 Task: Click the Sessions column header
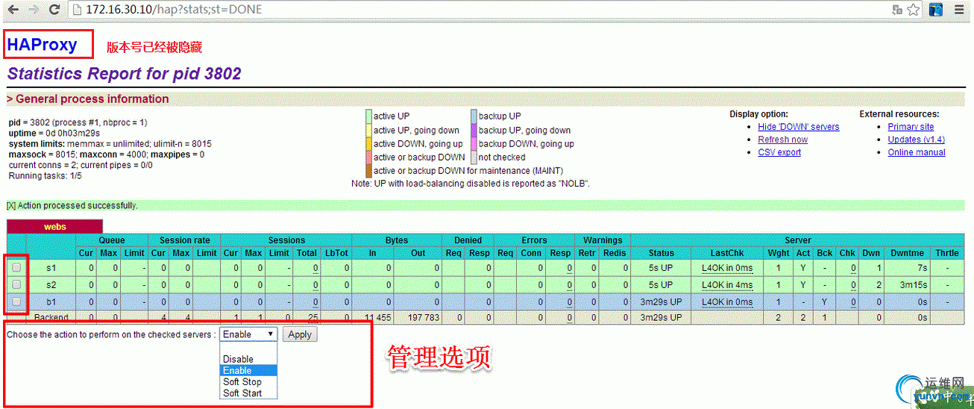point(286,240)
